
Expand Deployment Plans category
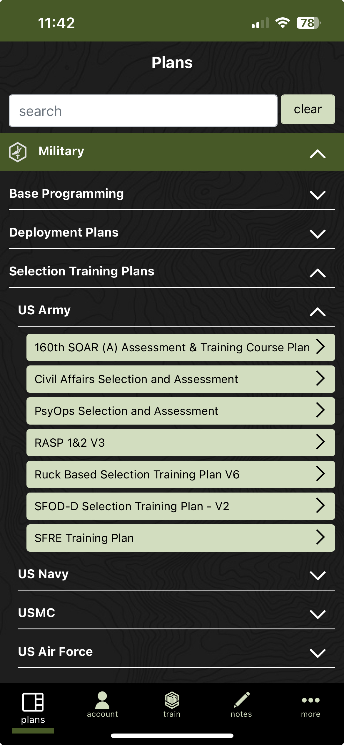tap(318, 234)
